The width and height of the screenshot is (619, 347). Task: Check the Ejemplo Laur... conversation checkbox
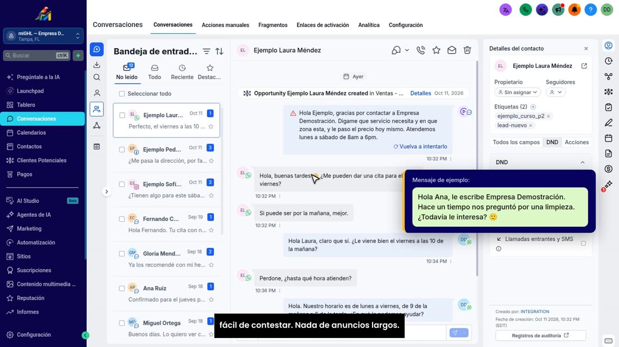(x=122, y=116)
